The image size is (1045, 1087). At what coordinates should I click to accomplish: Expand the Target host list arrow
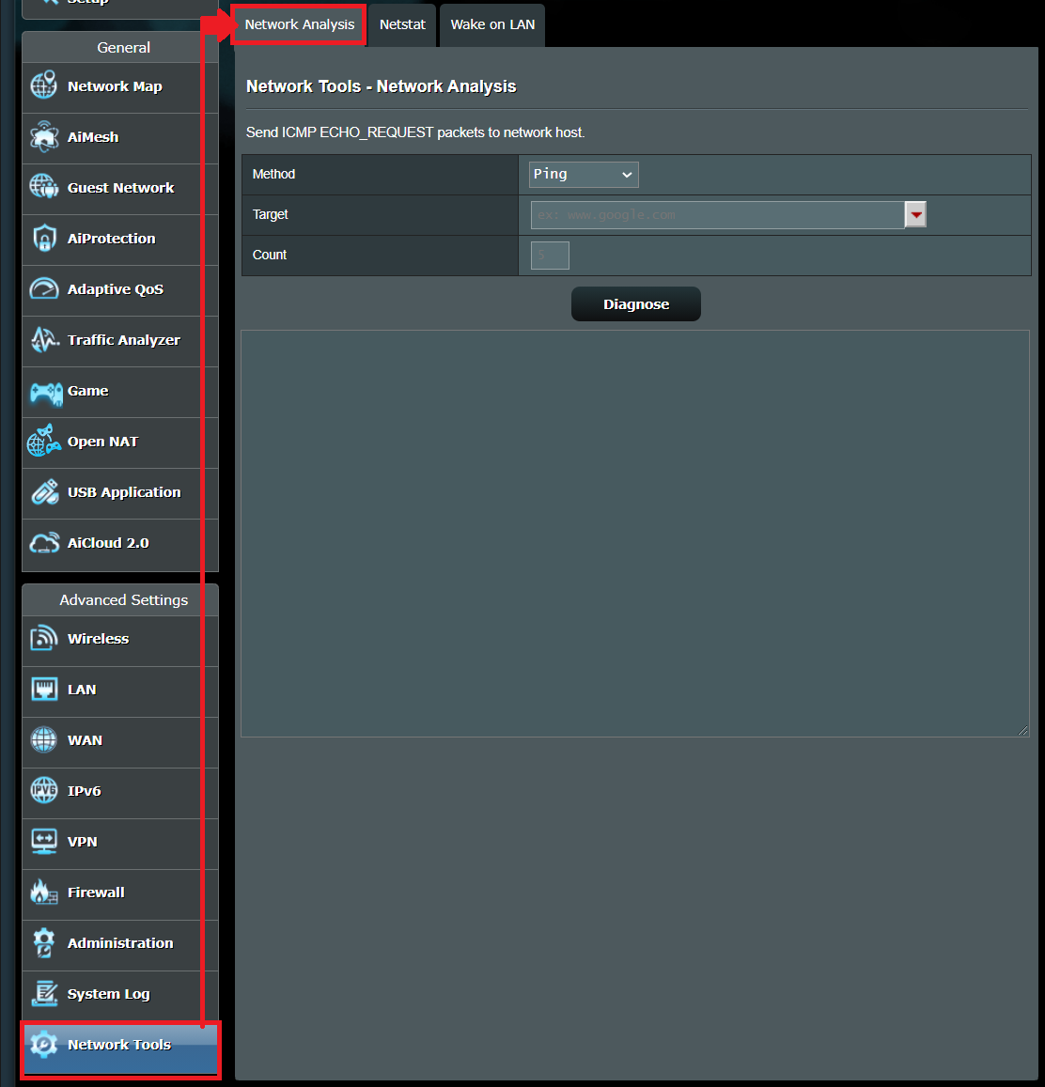916,215
